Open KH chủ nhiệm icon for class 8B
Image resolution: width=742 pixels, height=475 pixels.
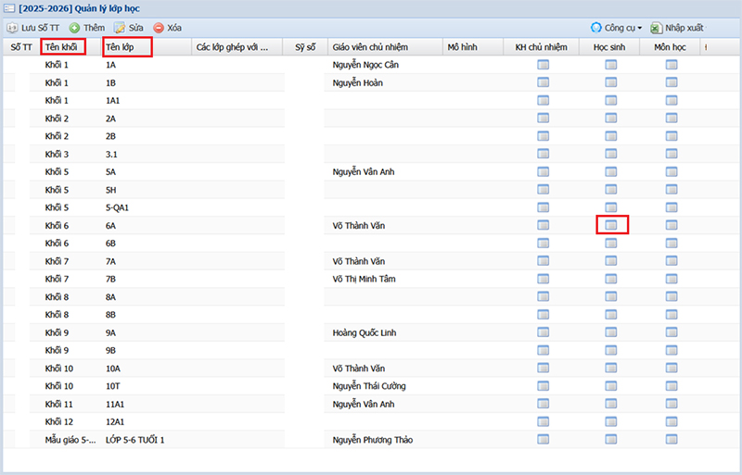[x=544, y=314]
